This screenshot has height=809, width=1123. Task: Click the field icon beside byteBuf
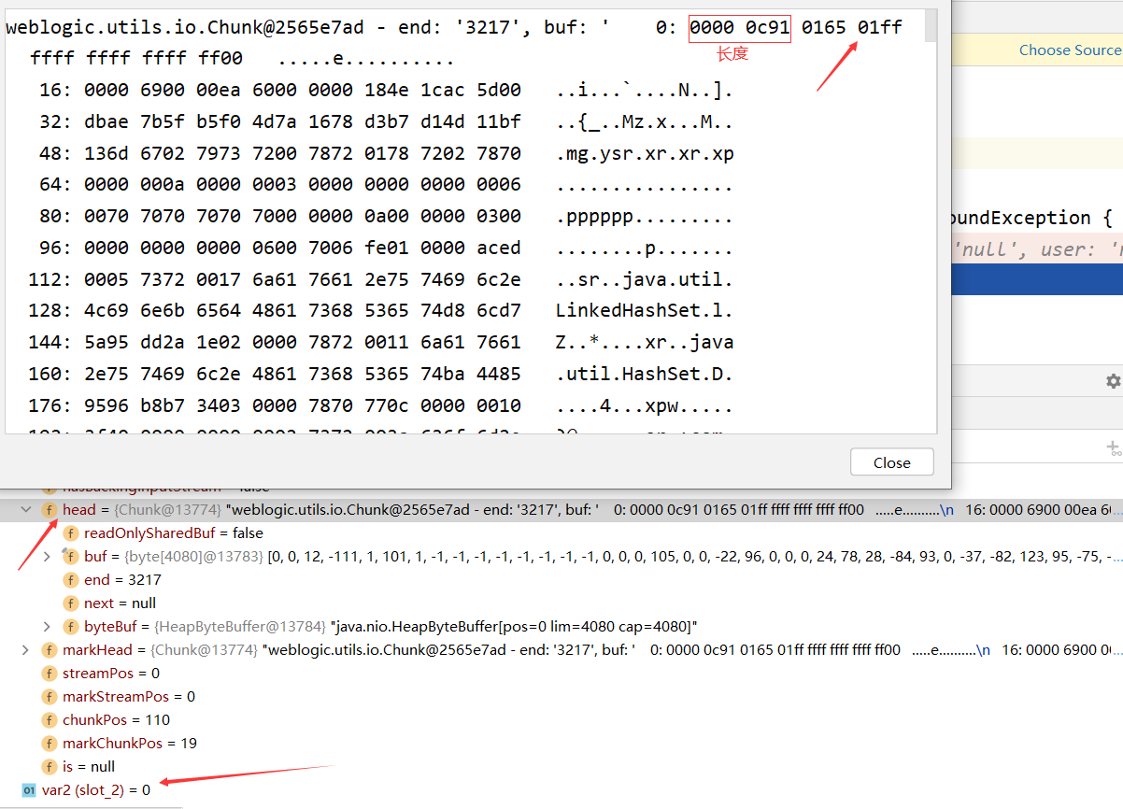70,627
